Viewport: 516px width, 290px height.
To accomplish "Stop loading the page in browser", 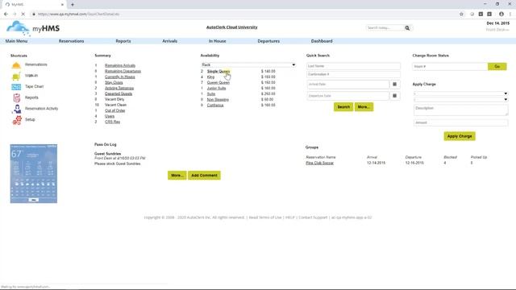I will pyautogui.click(x=23, y=14).
